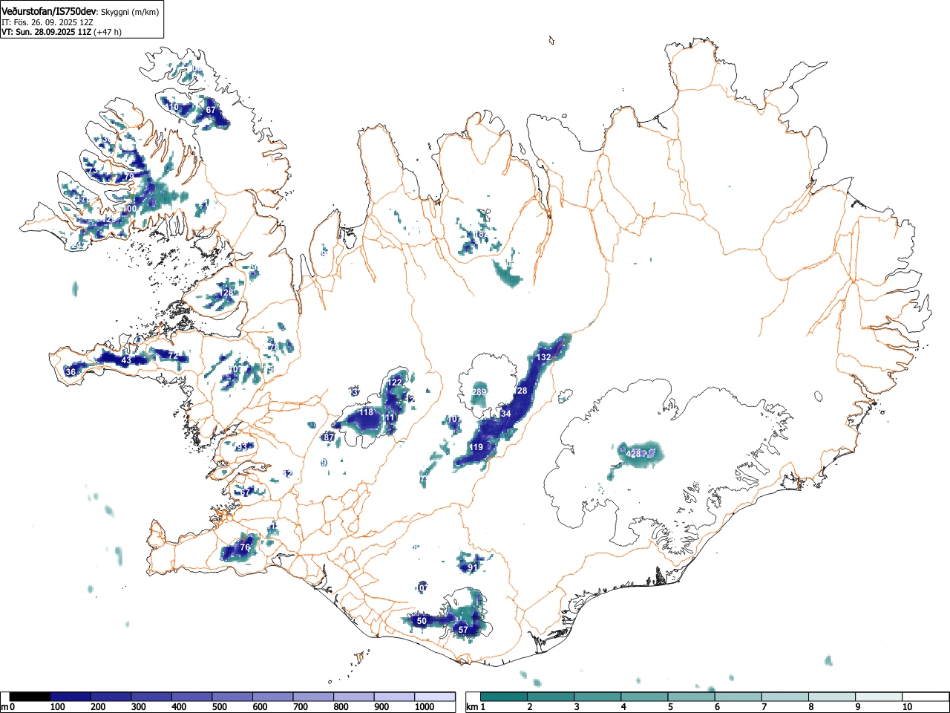Click the map value 132
This screenshot has width=950, height=713.
(x=543, y=357)
